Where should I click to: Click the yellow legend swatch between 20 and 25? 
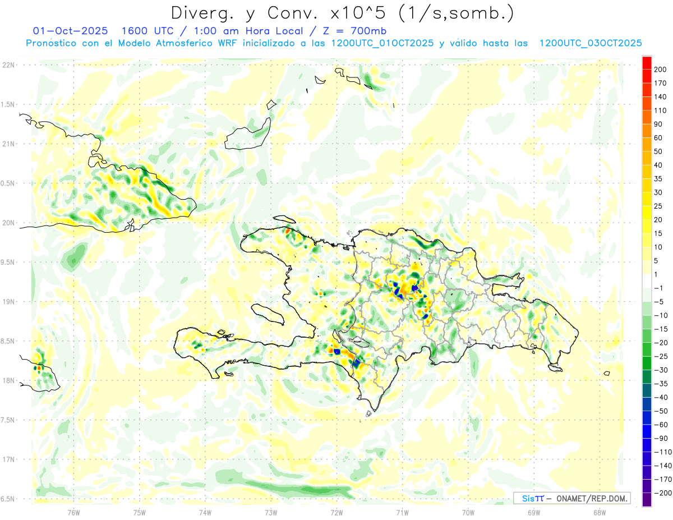click(647, 213)
